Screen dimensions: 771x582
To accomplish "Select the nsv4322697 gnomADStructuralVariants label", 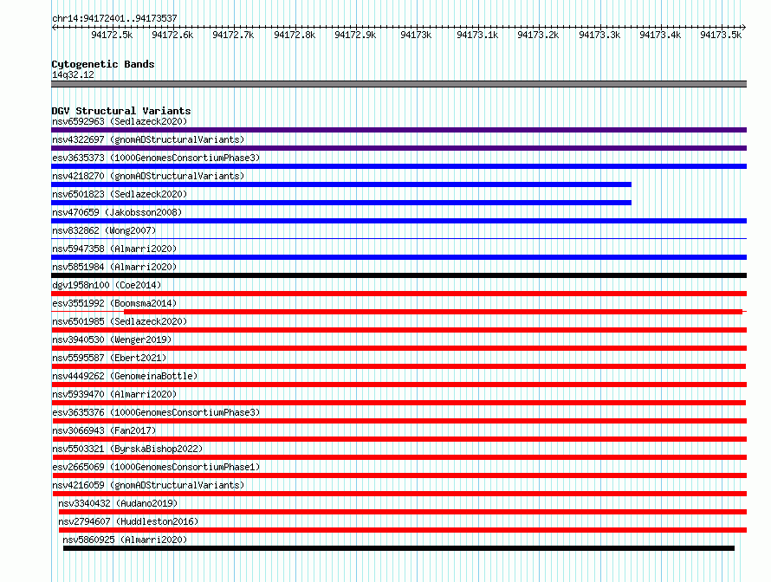I will 148,139.
